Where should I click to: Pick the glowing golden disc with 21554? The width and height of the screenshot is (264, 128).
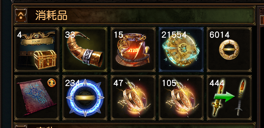181,50
